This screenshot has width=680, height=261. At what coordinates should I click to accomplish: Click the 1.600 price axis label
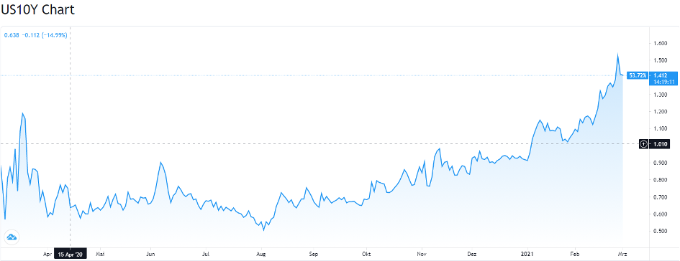pos(660,43)
